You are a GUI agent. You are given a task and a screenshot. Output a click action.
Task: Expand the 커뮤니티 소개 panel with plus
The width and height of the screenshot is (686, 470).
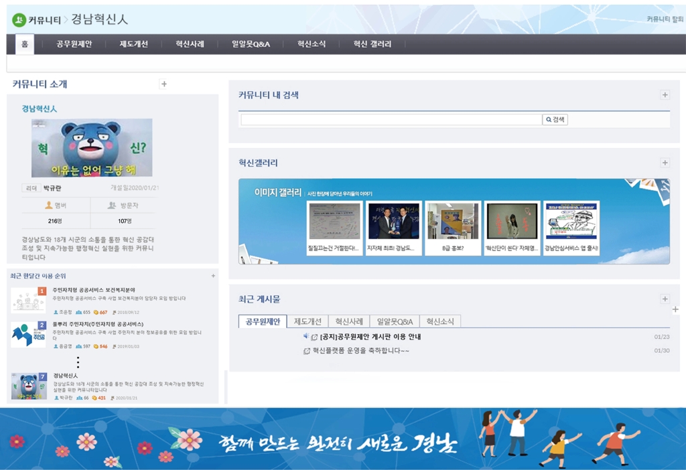(164, 84)
